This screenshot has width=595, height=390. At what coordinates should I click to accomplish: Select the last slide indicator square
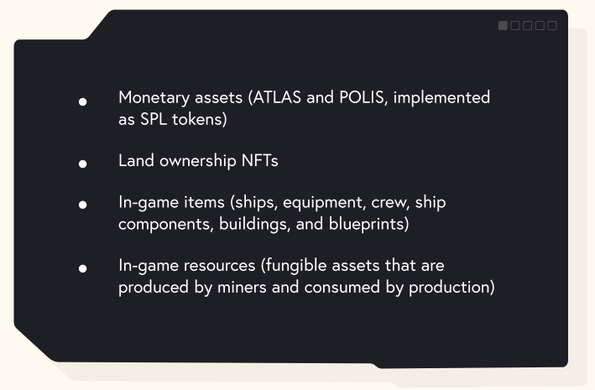tap(551, 26)
